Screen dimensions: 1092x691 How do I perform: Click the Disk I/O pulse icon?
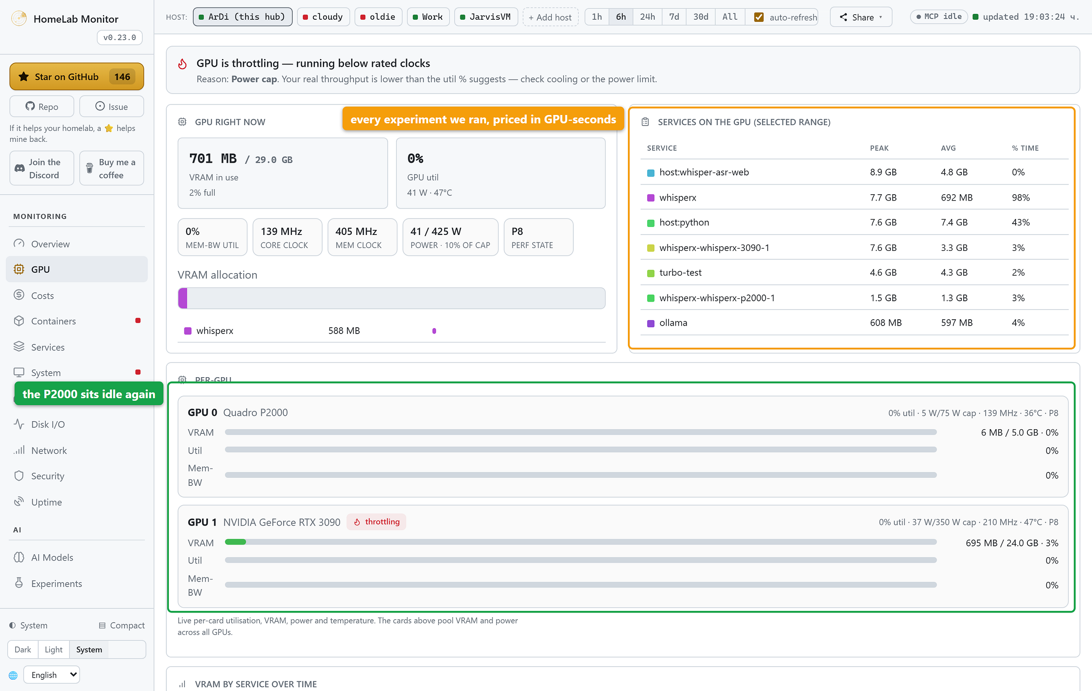tap(18, 424)
